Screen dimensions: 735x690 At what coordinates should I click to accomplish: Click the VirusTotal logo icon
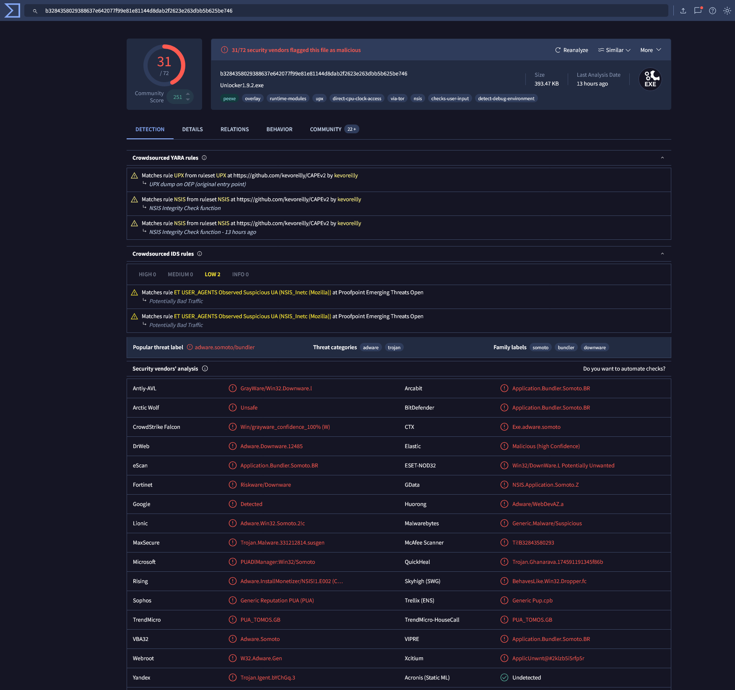coord(12,10)
